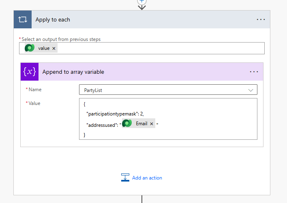287x203 pixels.
Task: Click the participationtypemask line in Value box
Action: (x=115, y=114)
